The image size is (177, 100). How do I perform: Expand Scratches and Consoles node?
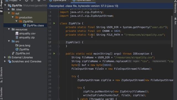(5, 61)
